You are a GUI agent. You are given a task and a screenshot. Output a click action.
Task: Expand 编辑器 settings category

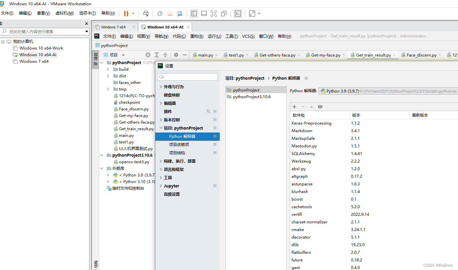161,103
